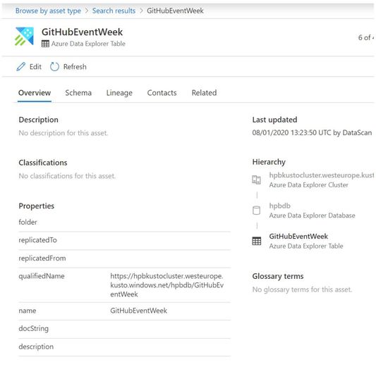
Task: Click the table icon beside Azure Data Explorer Table subtitle
Action: pyautogui.click(x=45, y=44)
